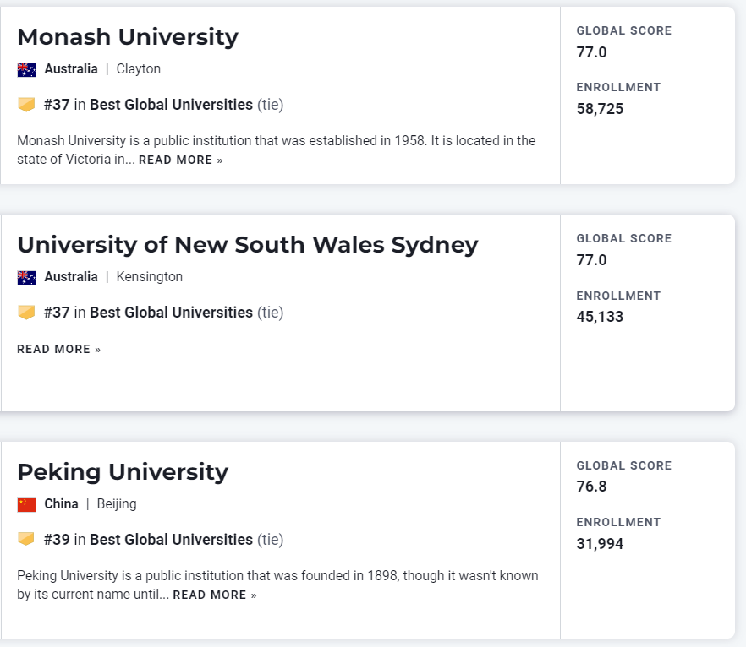This screenshot has width=746, height=647.
Task: Expand READ MORE for Peking University description
Action: [x=214, y=595]
